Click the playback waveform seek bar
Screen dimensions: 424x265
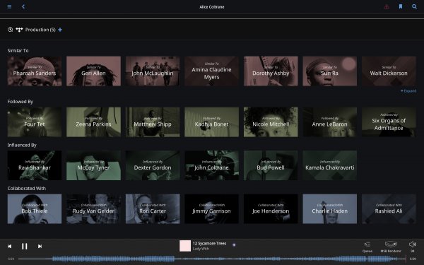(212, 259)
